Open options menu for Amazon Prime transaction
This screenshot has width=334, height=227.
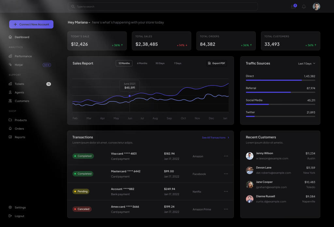pos(226,209)
